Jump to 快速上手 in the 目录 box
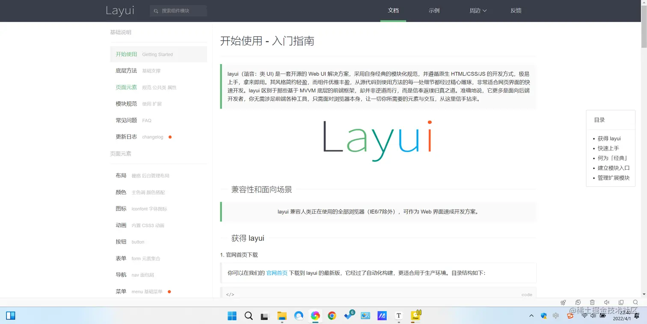This screenshot has width=647, height=324. [608, 148]
